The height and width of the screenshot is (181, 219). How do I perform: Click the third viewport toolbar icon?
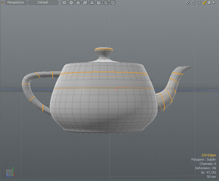click(78, 3)
